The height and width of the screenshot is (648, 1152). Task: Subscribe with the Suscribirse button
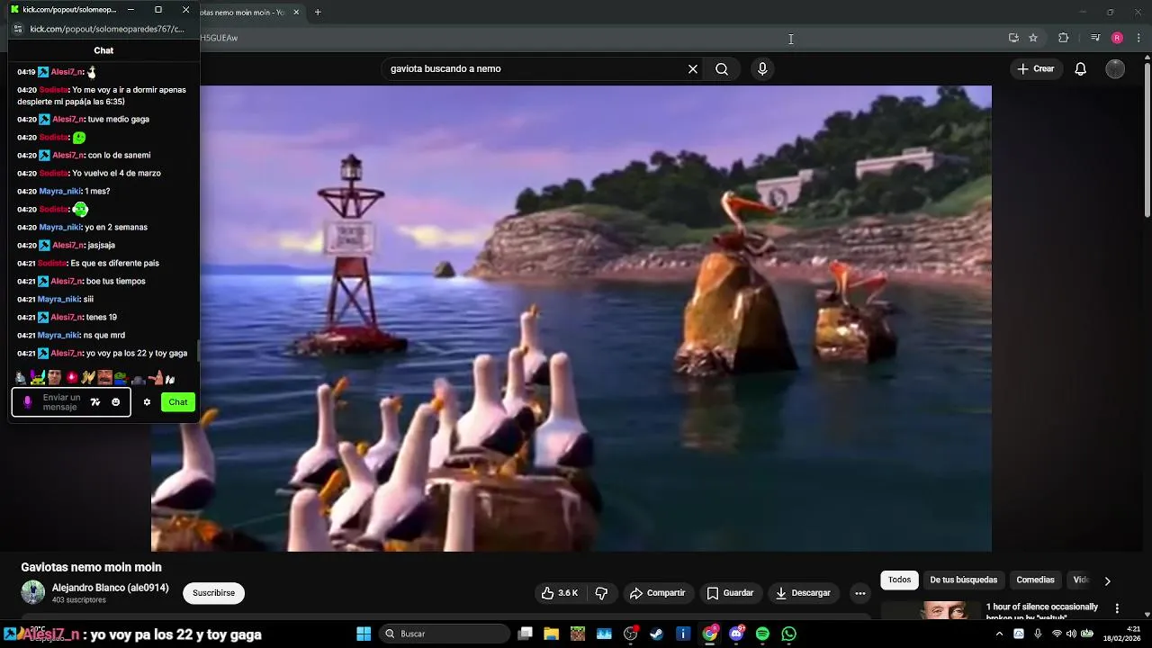pyautogui.click(x=213, y=593)
